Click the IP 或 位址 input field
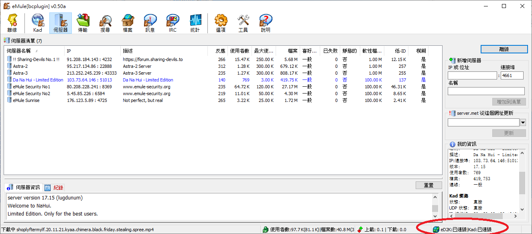532x234 pixels. click(x=472, y=75)
